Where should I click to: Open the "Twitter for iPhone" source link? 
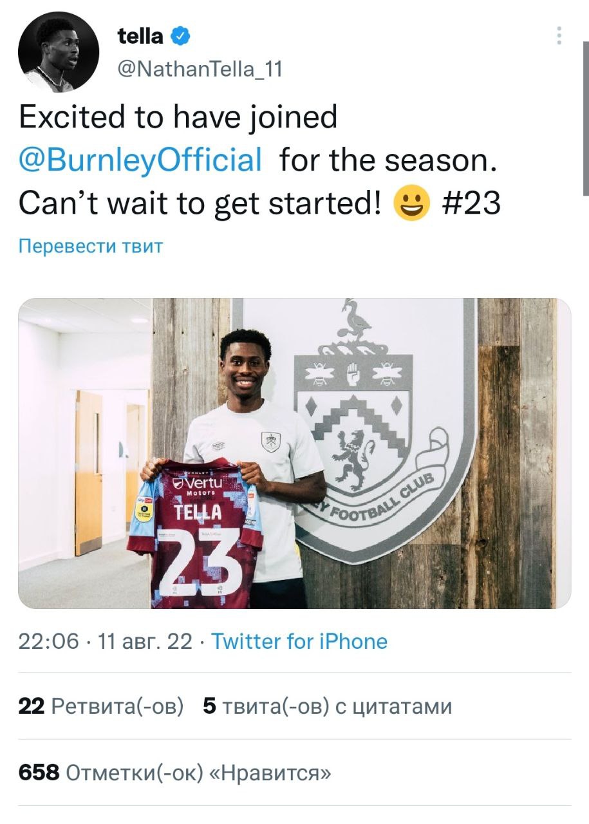299,641
